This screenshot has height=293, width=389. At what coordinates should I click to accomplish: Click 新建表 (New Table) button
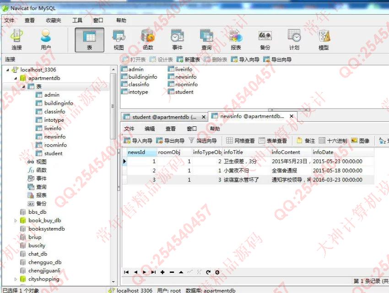pos(188,60)
